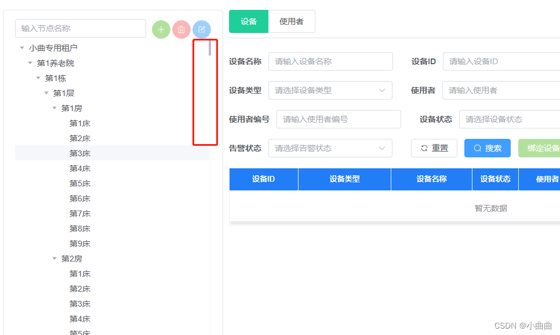Click the 使用者 table column header
This screenshot has width=560, height=335.
click(x=540, y=179)
